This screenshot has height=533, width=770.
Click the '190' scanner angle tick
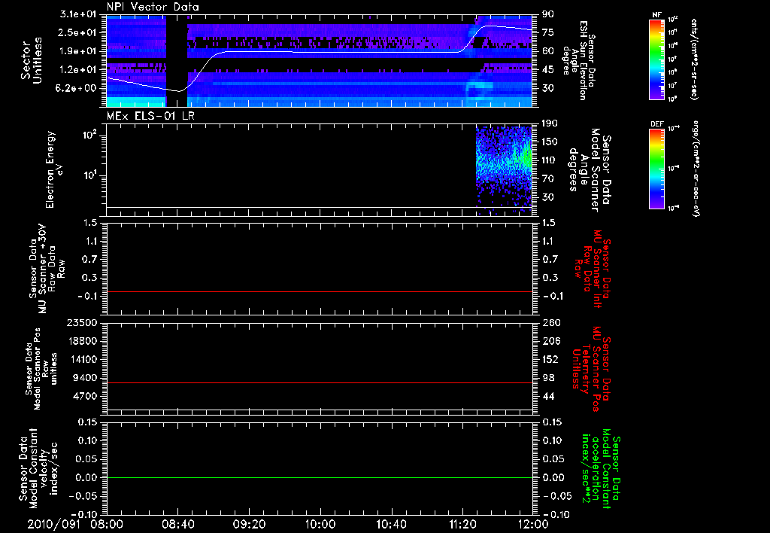tap(550, 123)
